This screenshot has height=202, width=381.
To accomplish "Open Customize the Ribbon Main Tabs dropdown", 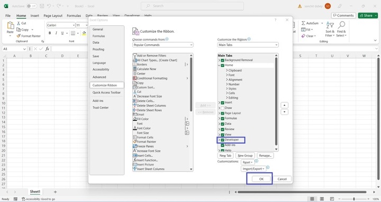I will [x=248, y=45].
